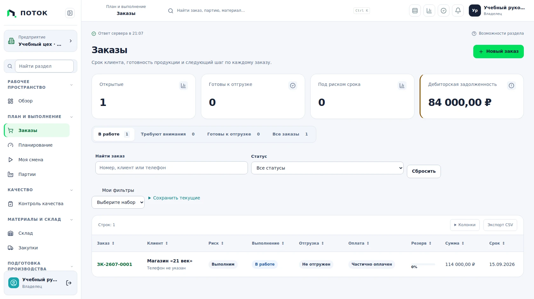Open Закупки section
This screenshot has height=299, width=534.
(x=37, y=248)
